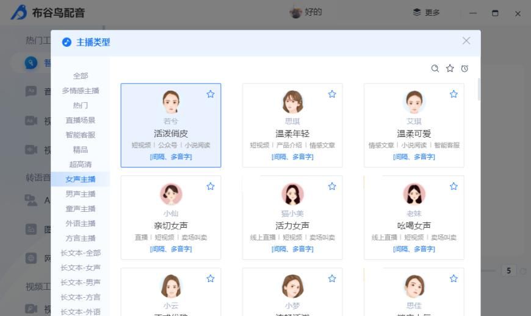Select the 小梦 avatar

point(292,286)
